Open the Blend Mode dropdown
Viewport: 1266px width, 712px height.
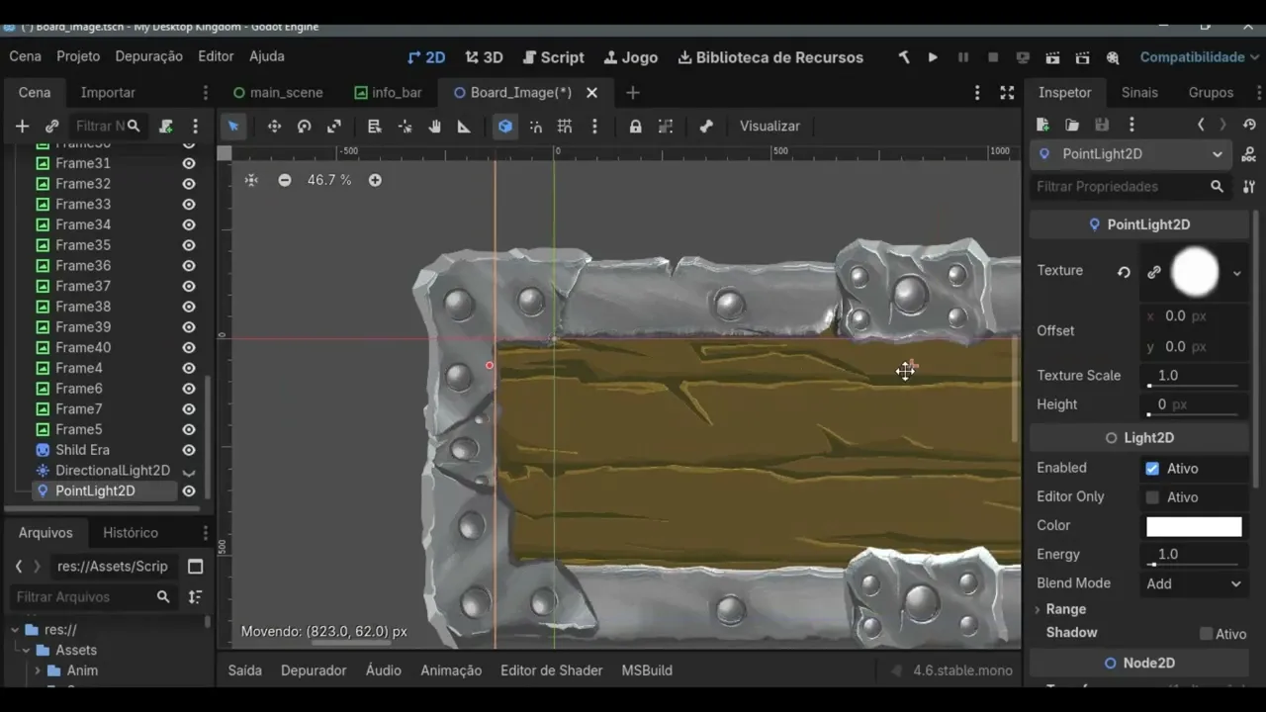[1193, 583]
